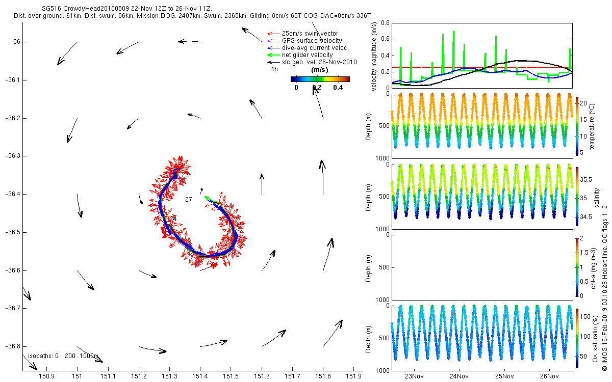
Task: Click the chl-a colorbar
Action: 577,267
